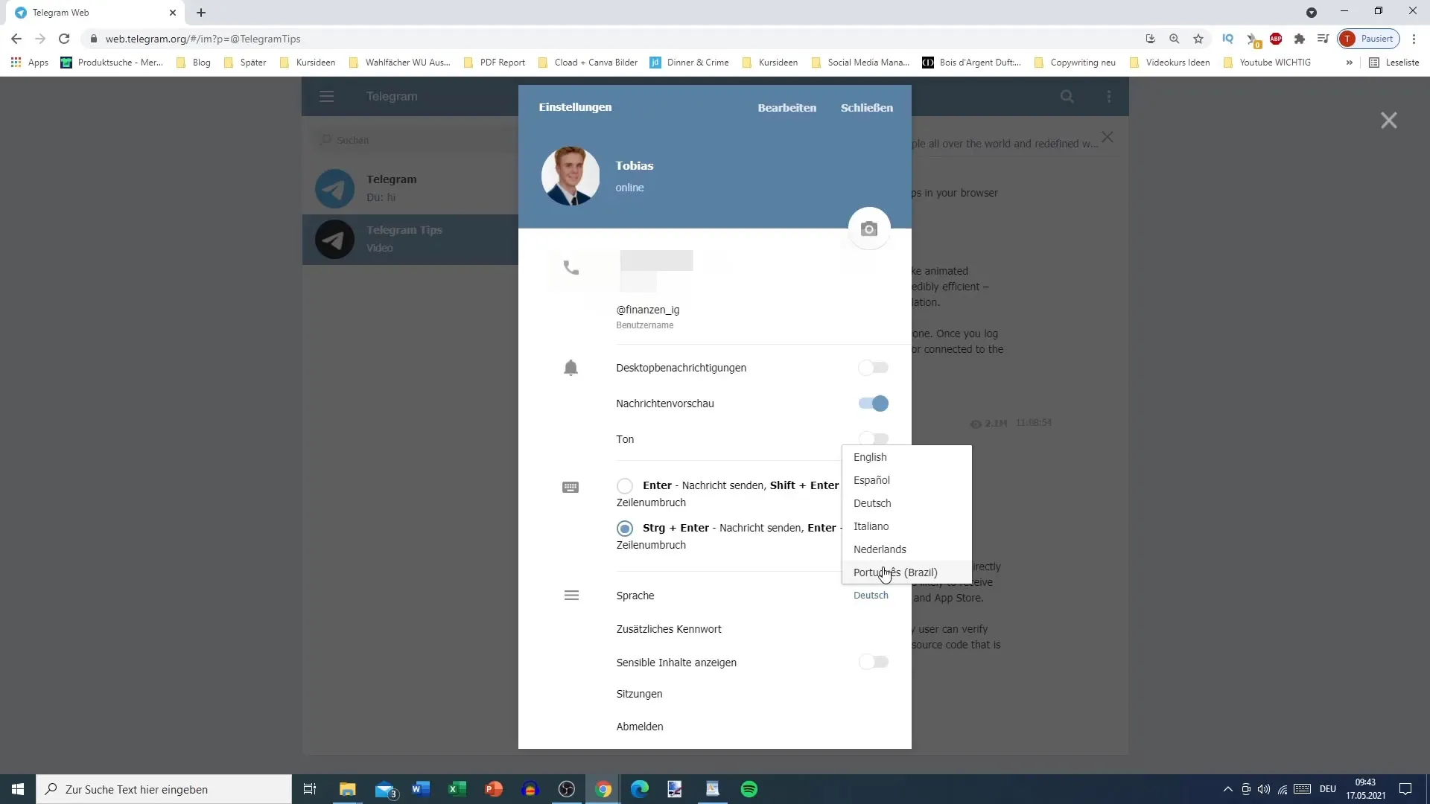This screenshot has width=1430, height=804.
Task: Open PowerPoint from the taskbar
Action: pyautogui.click(x=493, y=789)
